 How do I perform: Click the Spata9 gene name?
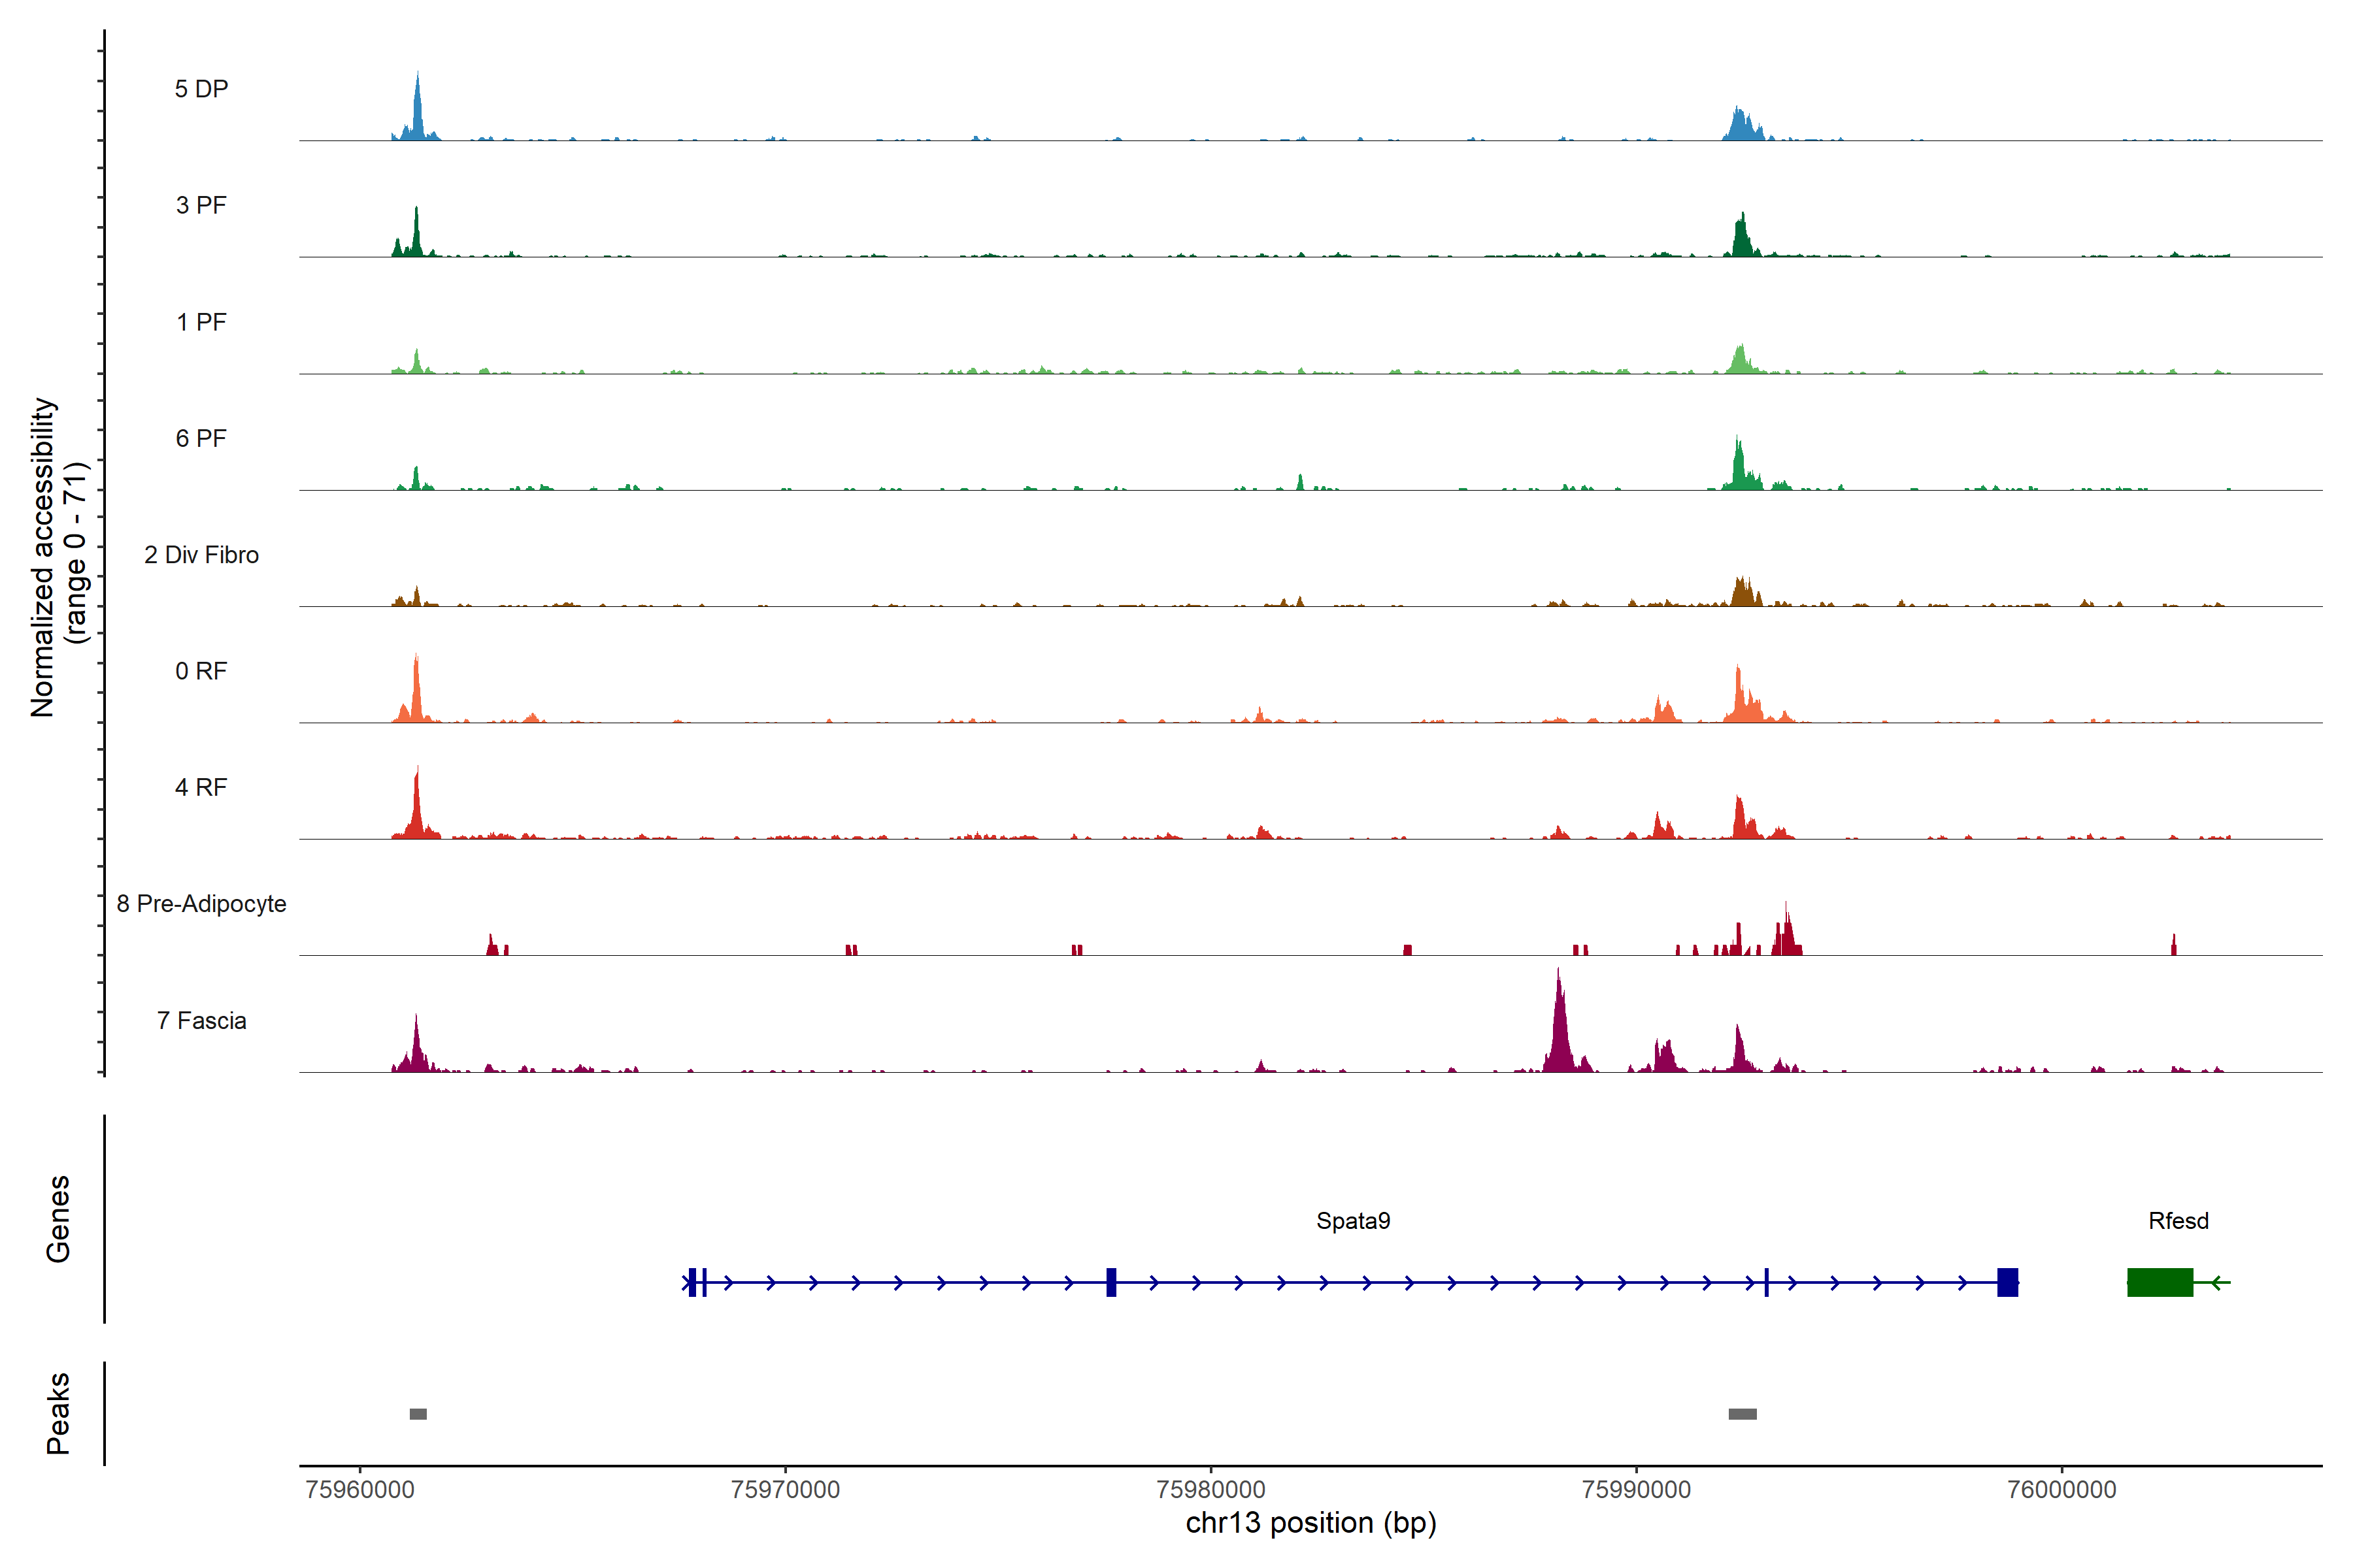point(1352,1220)
